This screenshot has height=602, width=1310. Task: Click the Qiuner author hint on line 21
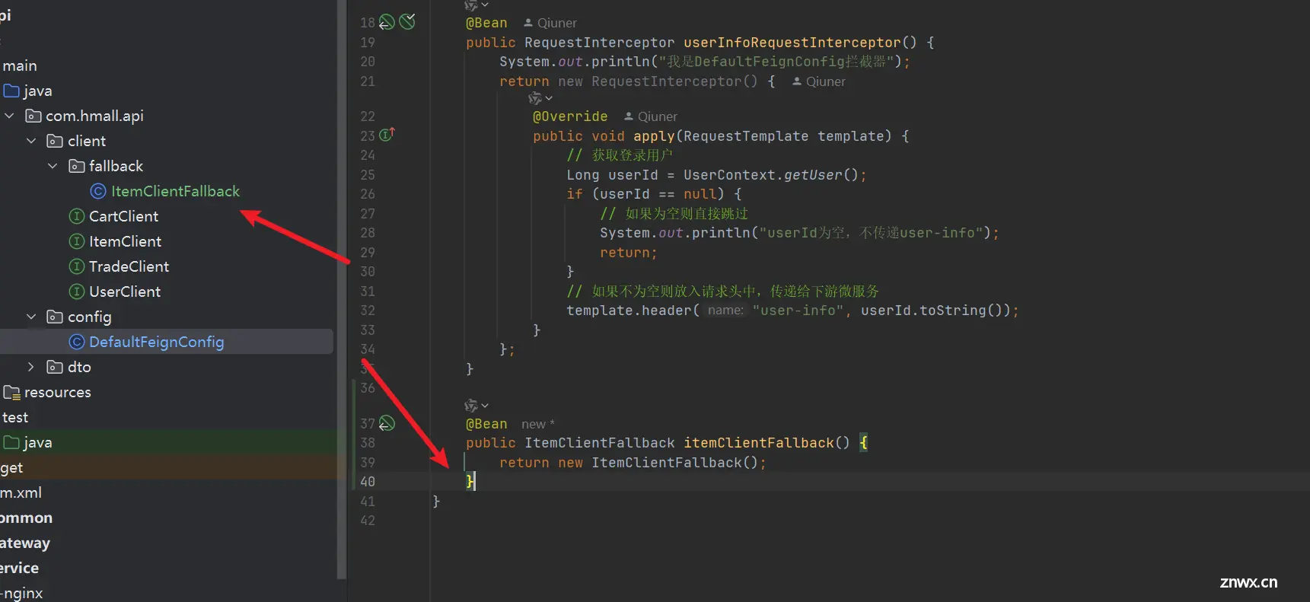[x=826, y=81]
